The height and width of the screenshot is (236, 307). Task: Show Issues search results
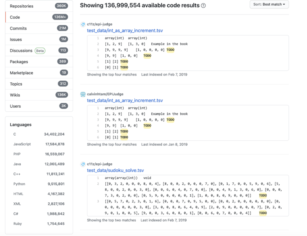tap(15, 39)
